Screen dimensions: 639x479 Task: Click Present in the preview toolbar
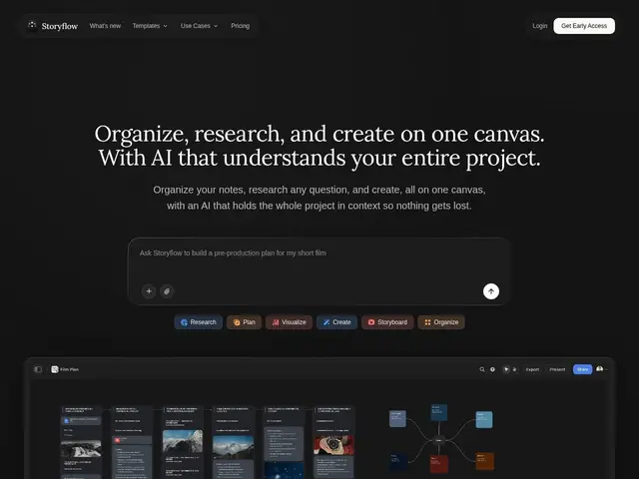click(557, 369)
